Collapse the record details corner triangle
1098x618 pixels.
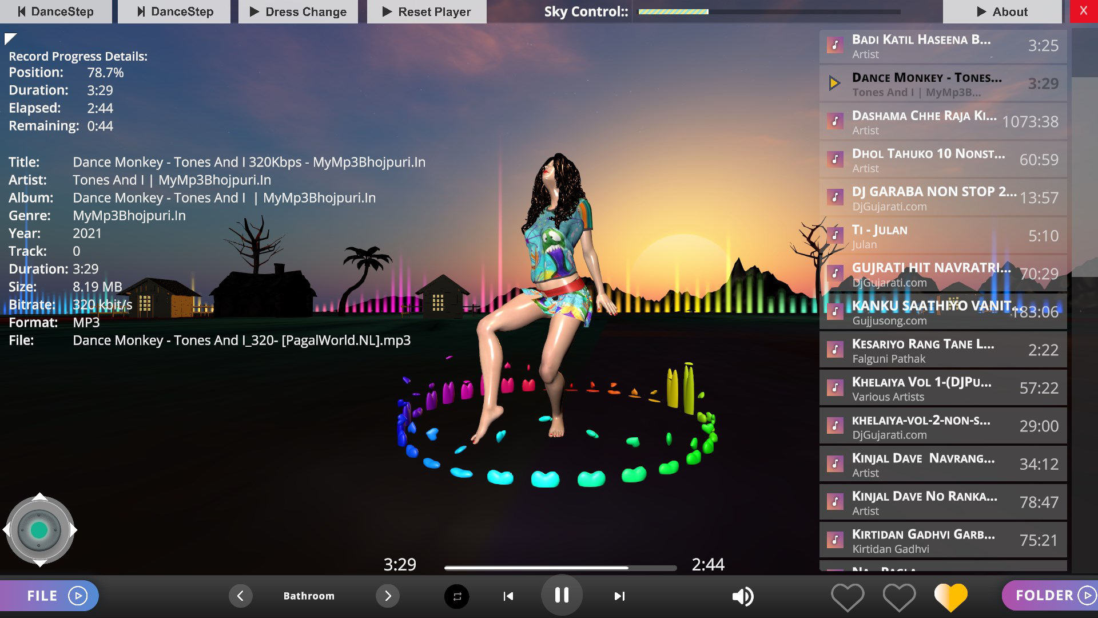pos(10,39)
